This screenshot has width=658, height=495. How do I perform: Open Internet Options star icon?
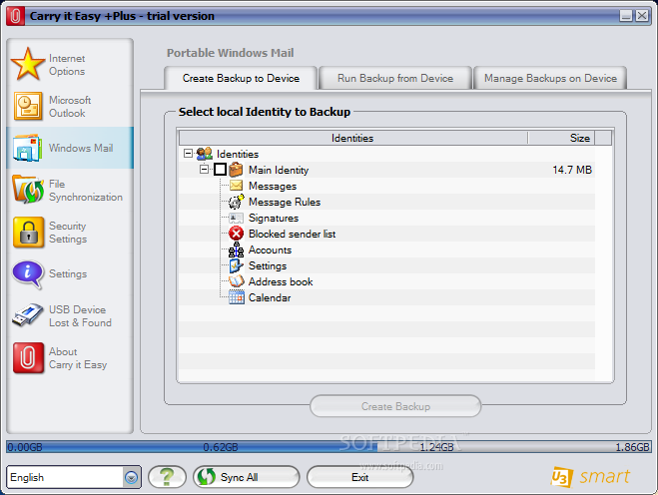point(28,64)
